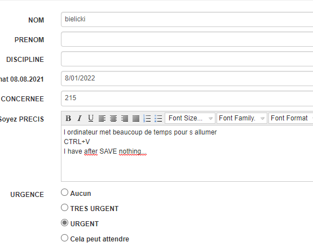Focus the NOM field containing bielicki
Screen dimensions: 313x251
(187, 19)
